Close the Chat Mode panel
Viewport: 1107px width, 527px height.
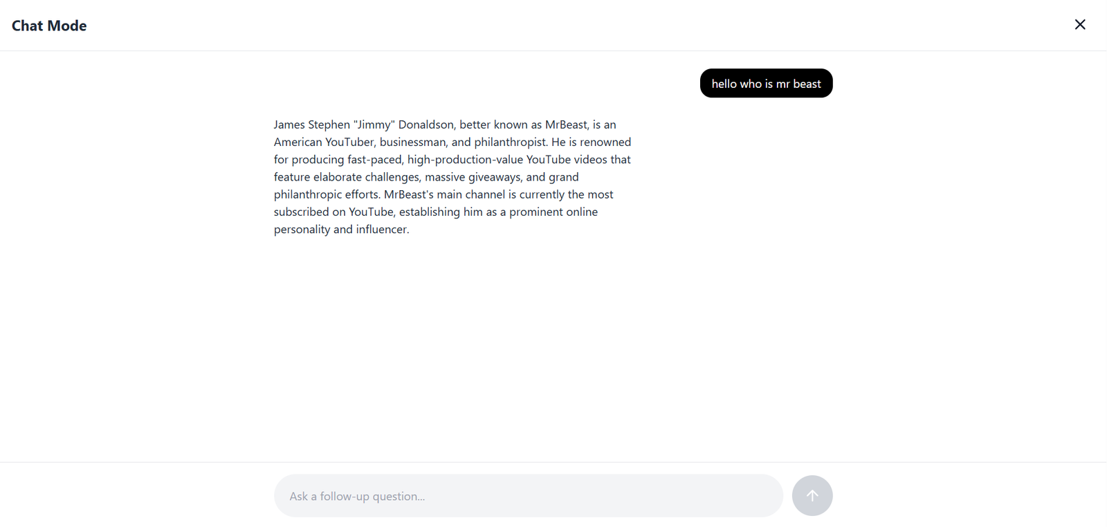[1079, 25]
